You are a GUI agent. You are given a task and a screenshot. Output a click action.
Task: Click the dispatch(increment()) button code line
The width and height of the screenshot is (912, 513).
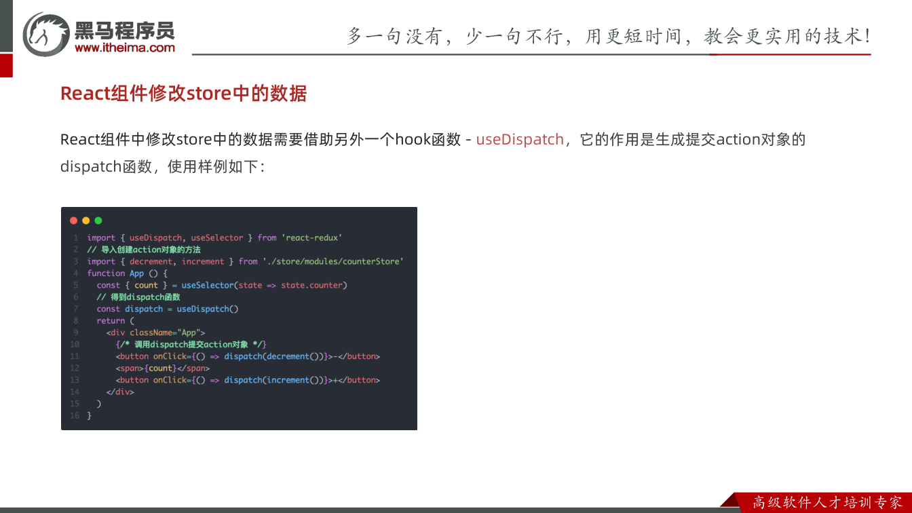click(x=248, y=380)
